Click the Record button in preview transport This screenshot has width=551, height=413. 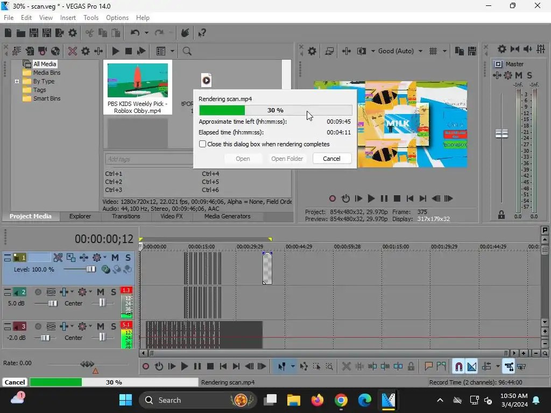pyautogui.click(x=333, y=199)
